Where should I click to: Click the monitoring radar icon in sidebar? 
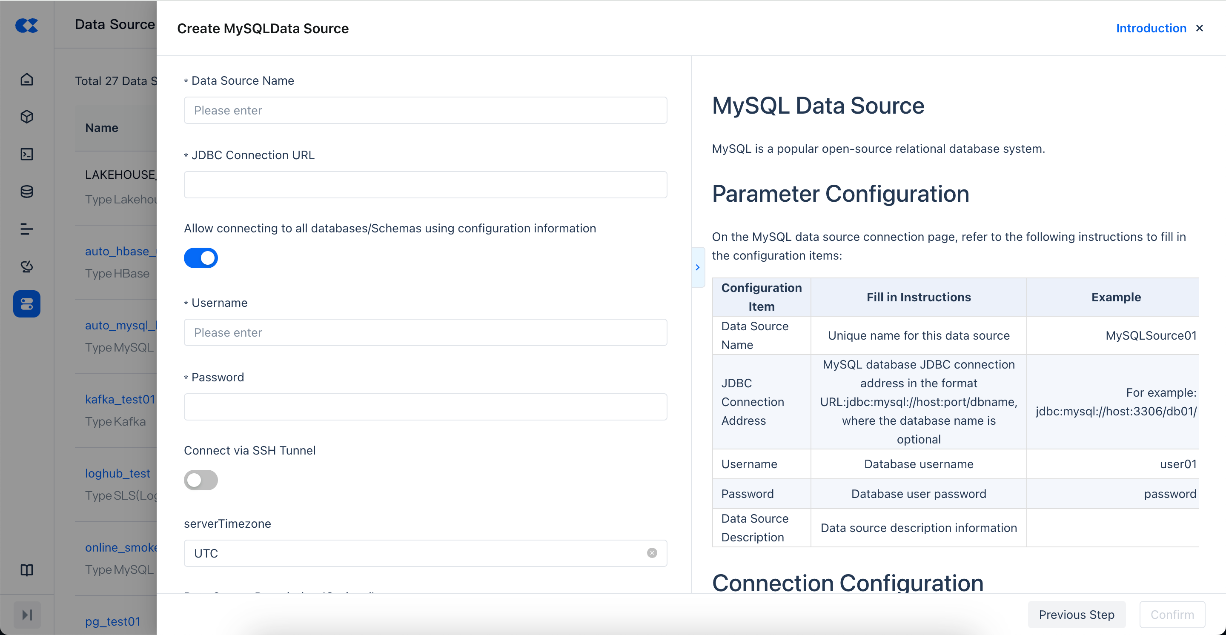[27, 266]
